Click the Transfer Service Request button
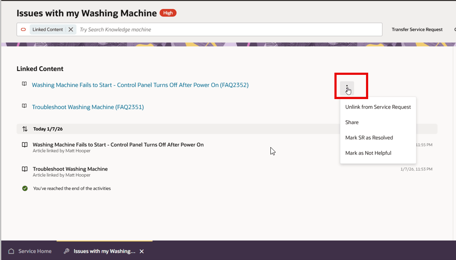 (417, 29)
